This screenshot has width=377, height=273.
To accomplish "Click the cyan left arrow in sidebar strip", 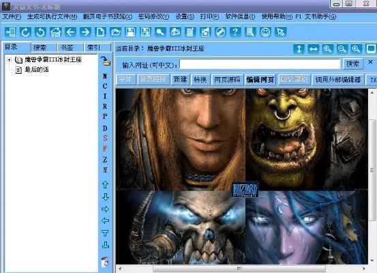I will [x=105, y=220].
